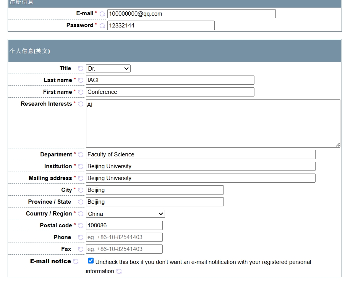Click the 个人信息(英文) section header
The height and width of the screenshot is (283, 353).
point(175,51)
